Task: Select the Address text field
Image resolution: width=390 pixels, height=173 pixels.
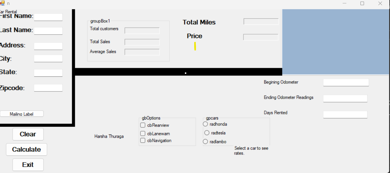Action: click(48, 46)
